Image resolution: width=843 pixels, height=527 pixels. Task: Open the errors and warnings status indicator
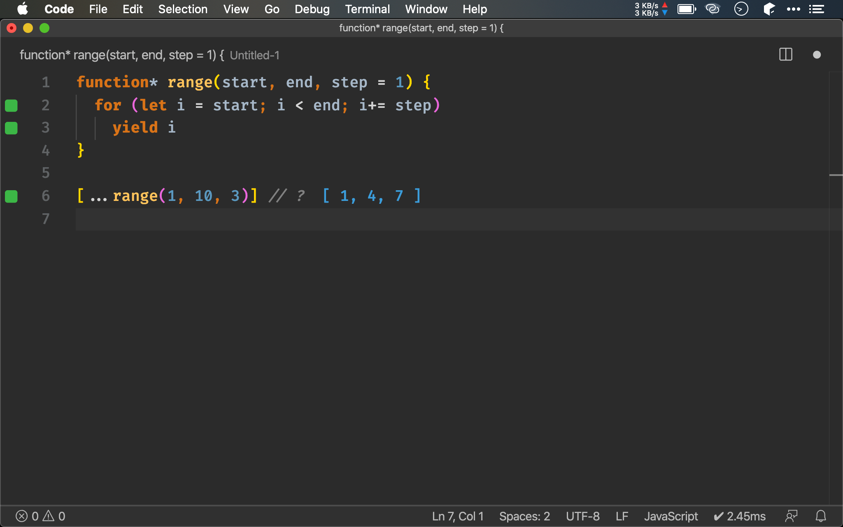coord(40,516)
